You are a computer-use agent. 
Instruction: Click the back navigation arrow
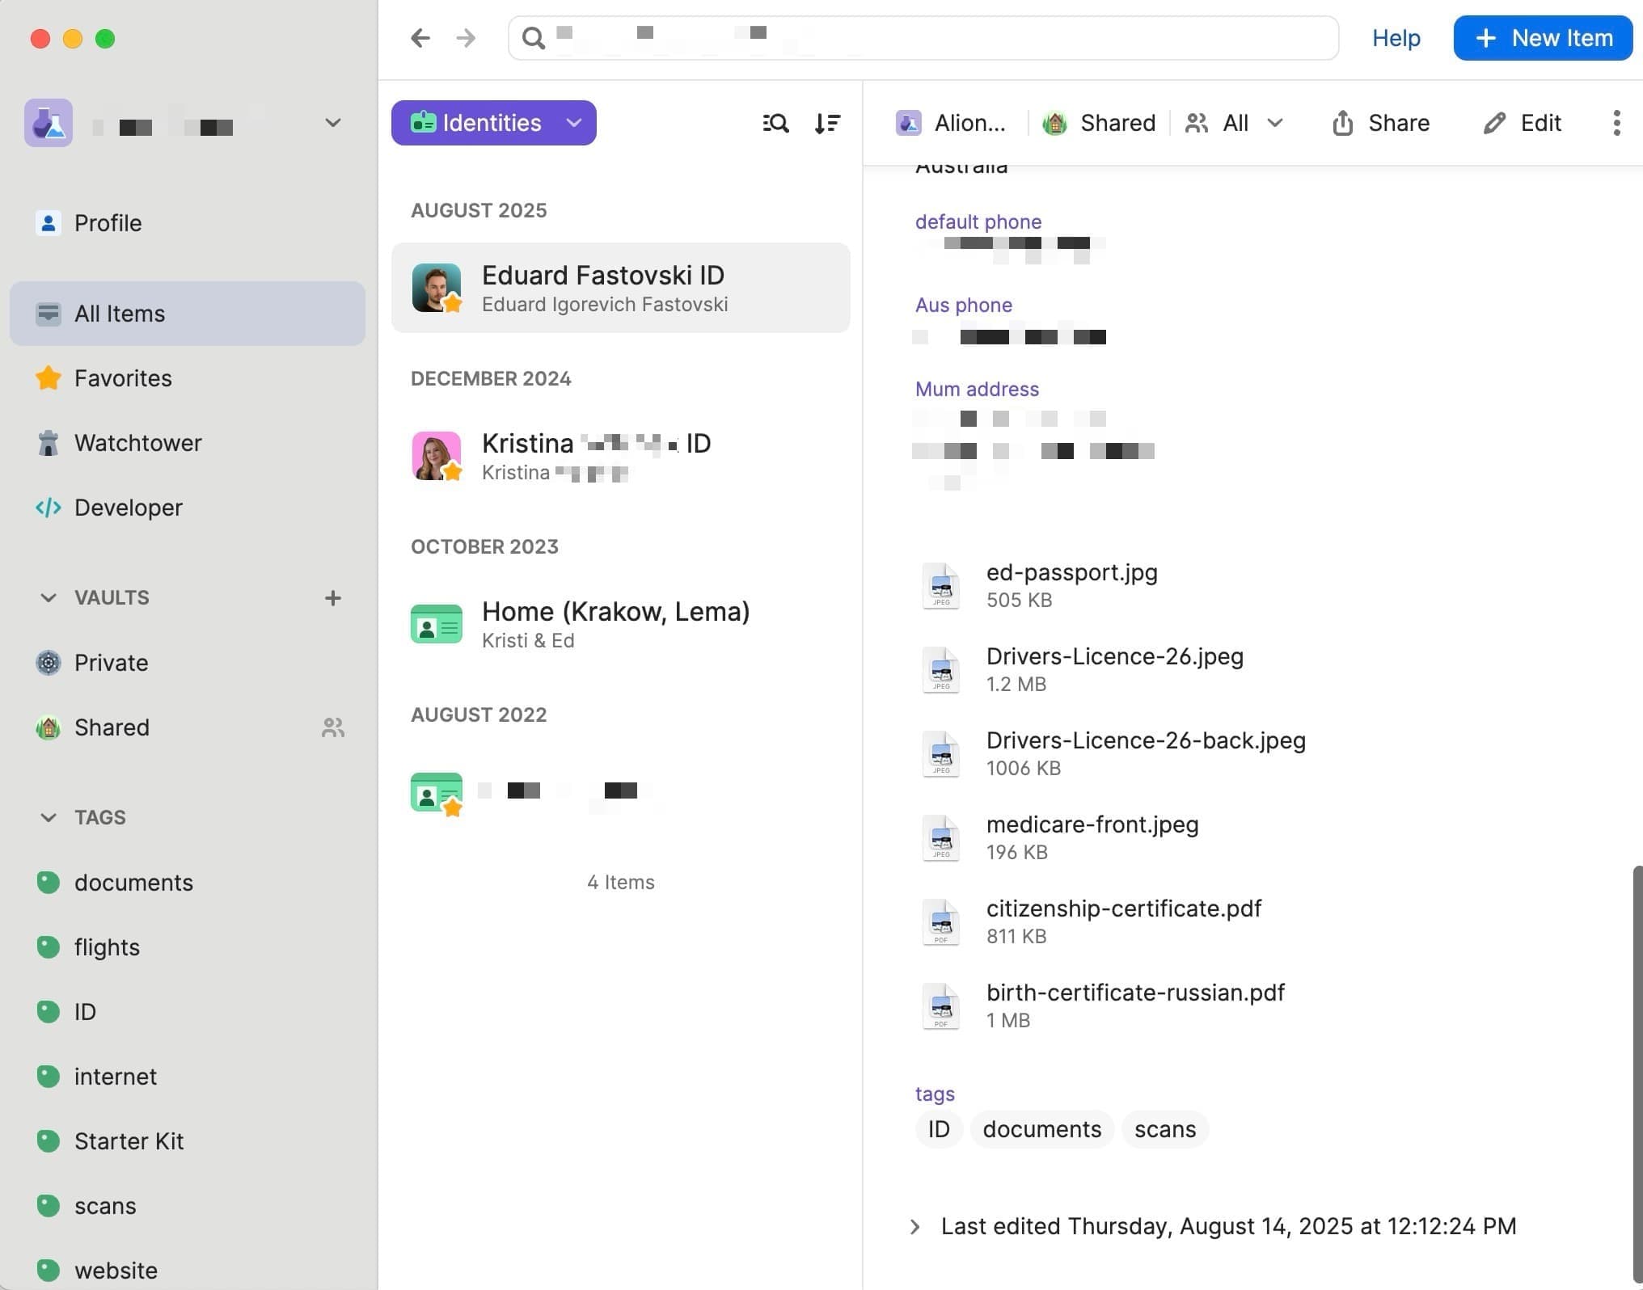(x=420, y=38)
